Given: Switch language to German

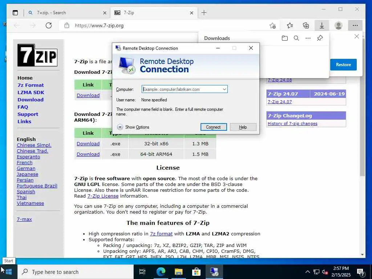Looking at the screenshot, I should [x=26, y=169].
